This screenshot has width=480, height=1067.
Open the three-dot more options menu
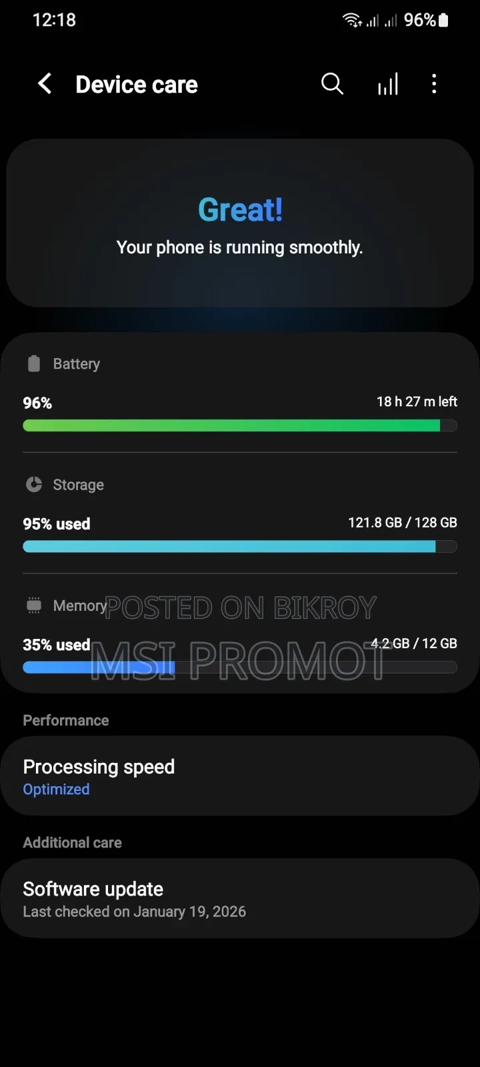(434, 84)
